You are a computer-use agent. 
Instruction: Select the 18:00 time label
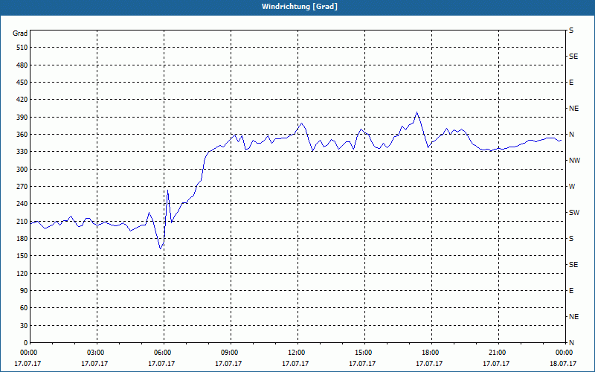pyautogui.click(x=431, y=353)
